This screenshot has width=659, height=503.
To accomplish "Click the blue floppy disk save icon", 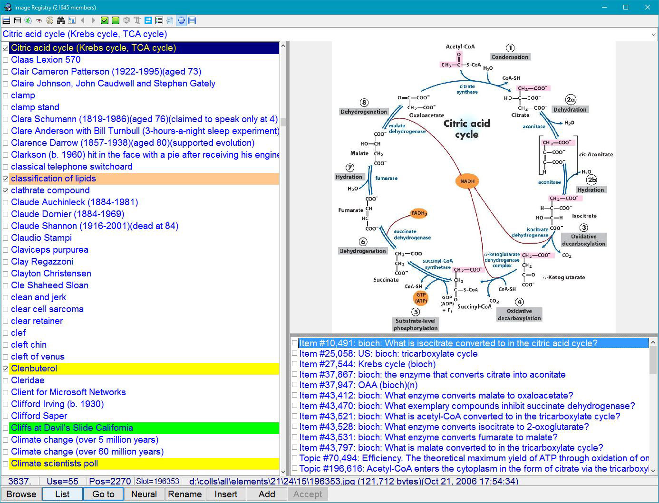I will coord(192,20).
